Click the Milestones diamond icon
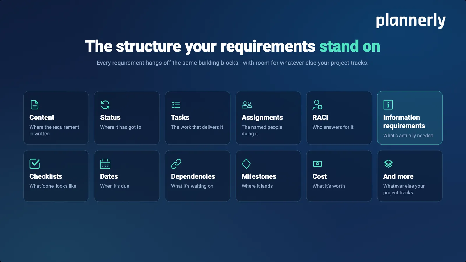 (246, 164)
